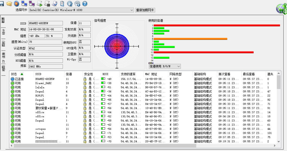Sort by the SSID column header
The image size is (287, 151).
[x=49, y=74]
